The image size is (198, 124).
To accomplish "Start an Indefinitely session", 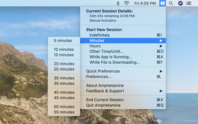I will tap(123, 35).
